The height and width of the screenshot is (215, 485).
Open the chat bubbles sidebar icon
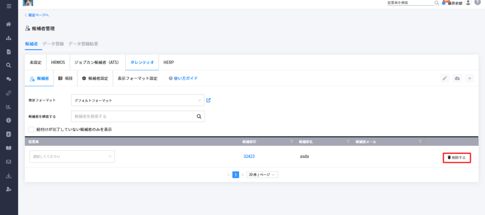(x=9, y=79)
